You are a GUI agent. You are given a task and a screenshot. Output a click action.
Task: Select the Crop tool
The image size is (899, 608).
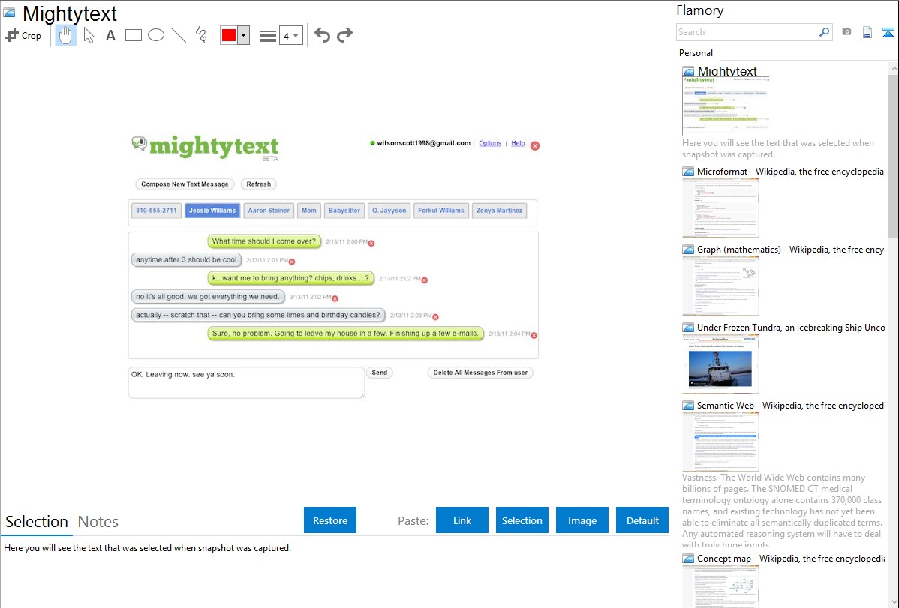[x=23, y=35]
